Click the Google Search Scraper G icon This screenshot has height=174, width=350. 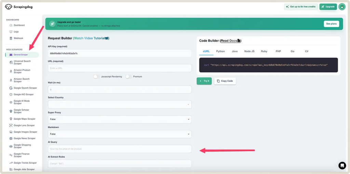point(11,88)
